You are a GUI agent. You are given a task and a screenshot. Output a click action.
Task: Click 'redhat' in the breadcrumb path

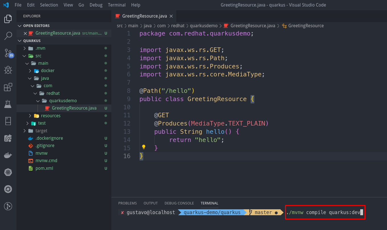click(178, 26)
